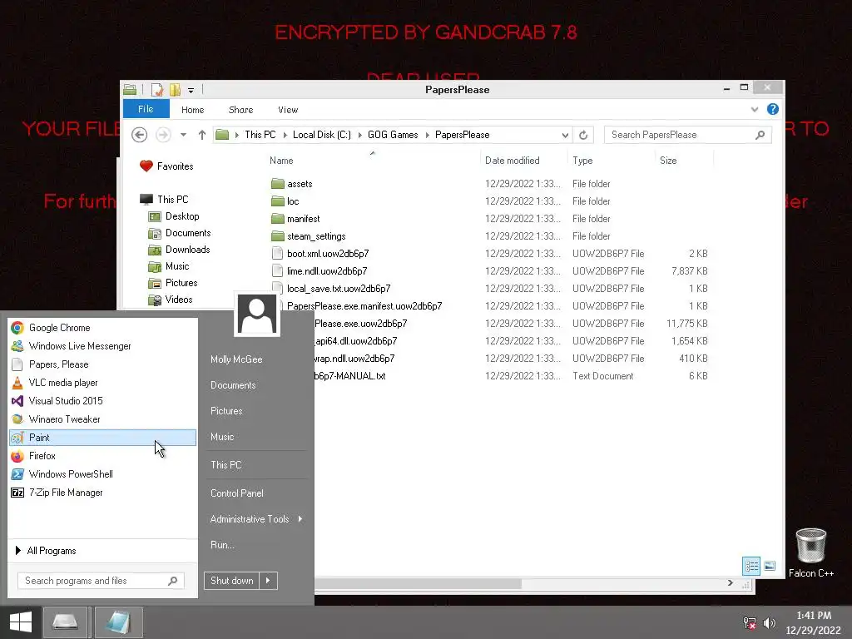This screenshot has height=639, width=852.
Task: Go back in Explorer navigation
Action: pyautogui.click(x=140, y=135)
